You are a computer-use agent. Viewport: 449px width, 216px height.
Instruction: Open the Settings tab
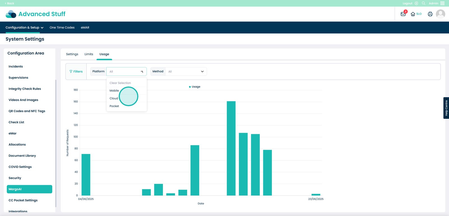pyautogui.click(x=72, y=54)
